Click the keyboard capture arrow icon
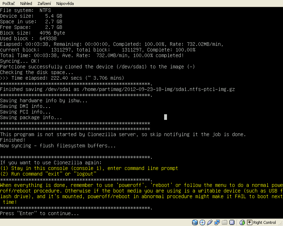Image resolution: width=283 pixels, height=226 pixels. tap(249, 222)
